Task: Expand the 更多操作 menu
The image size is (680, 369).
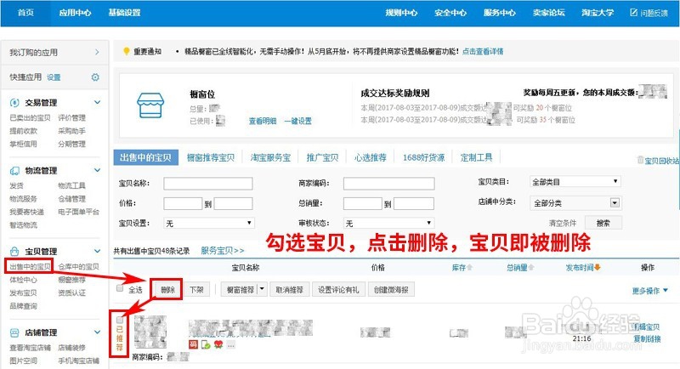Action: point(649,291)
